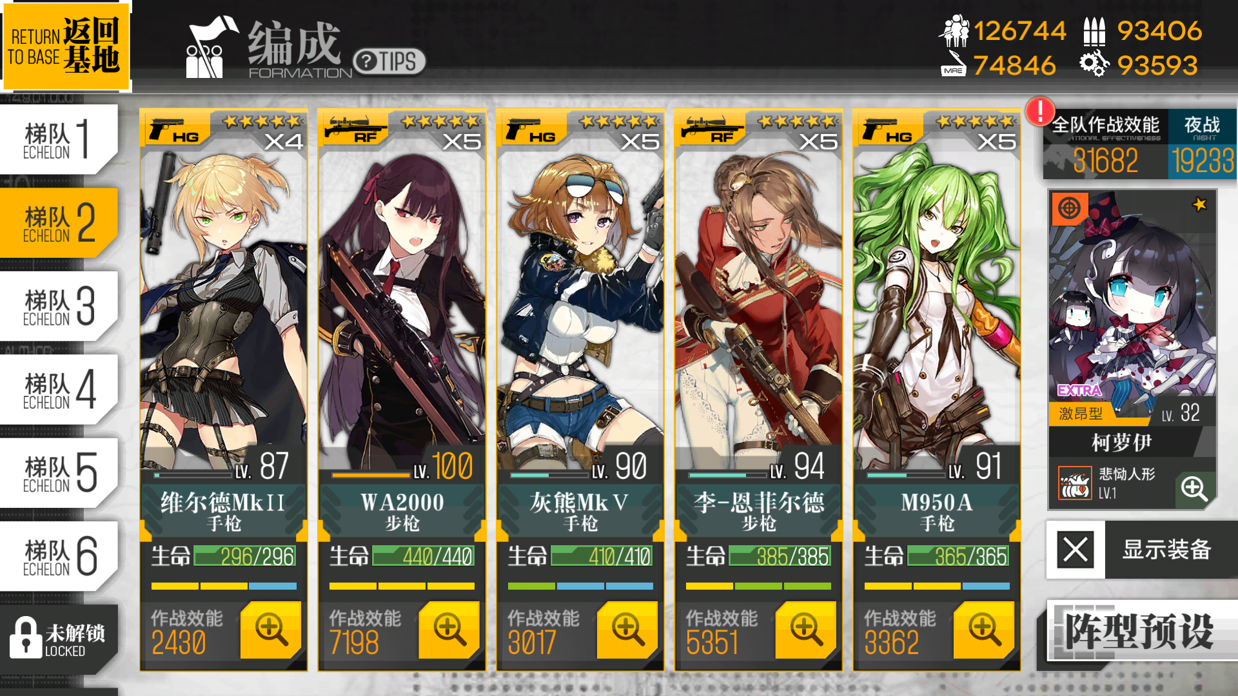
Task: Open the TIPS help button
Action: tap(389, 62)
